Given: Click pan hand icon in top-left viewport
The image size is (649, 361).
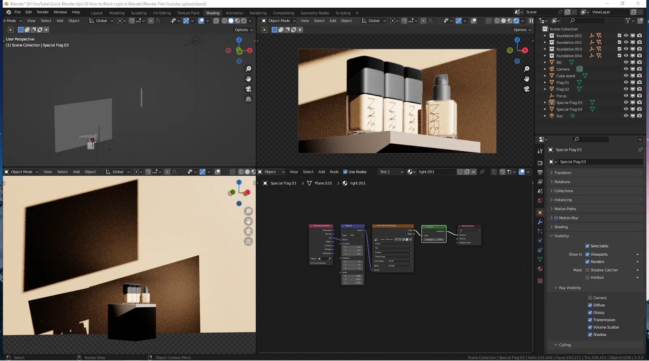Looking at the screenshot, I should click(x=249, y=79).
